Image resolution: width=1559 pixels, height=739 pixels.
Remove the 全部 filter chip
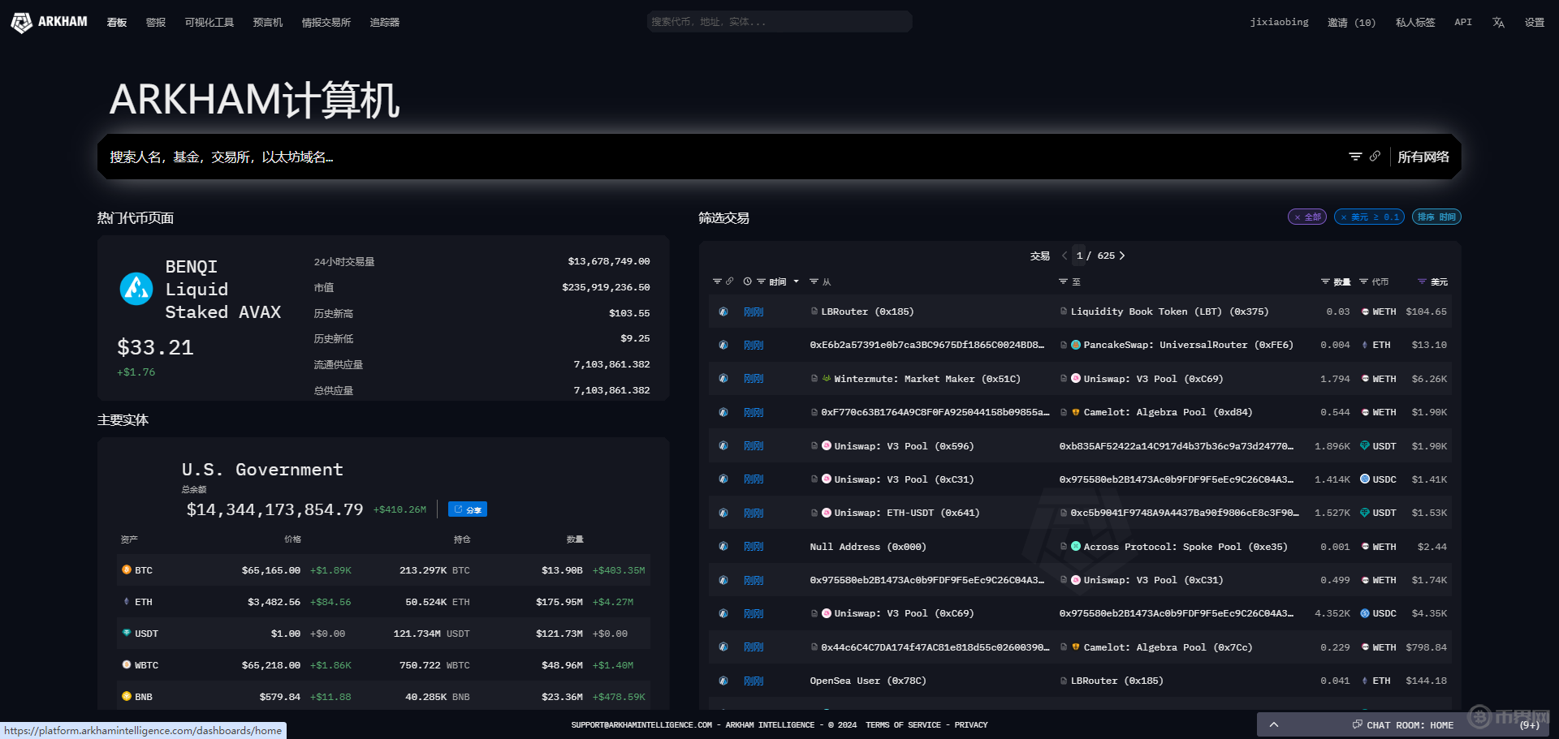tap(1298, 217)
